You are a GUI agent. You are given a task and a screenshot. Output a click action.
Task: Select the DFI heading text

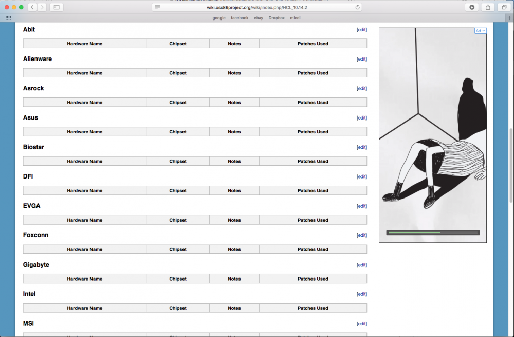point(28,176)
